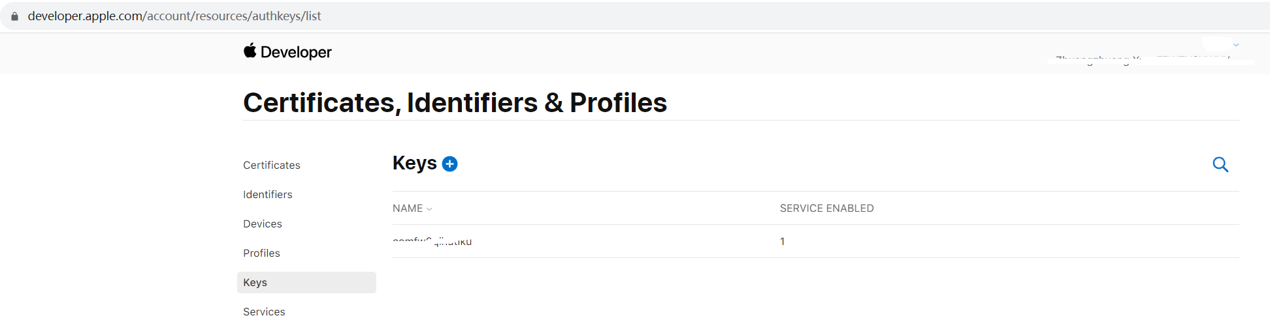Expand the account dropdown chevron at top right
The height and width of the screenshot is (333, 1270).
[x=1236, y=45]
